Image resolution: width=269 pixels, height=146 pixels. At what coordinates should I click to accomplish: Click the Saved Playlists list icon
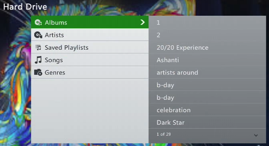38,47
